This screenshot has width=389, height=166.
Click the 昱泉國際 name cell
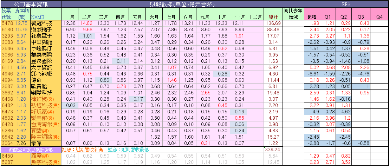46,60
